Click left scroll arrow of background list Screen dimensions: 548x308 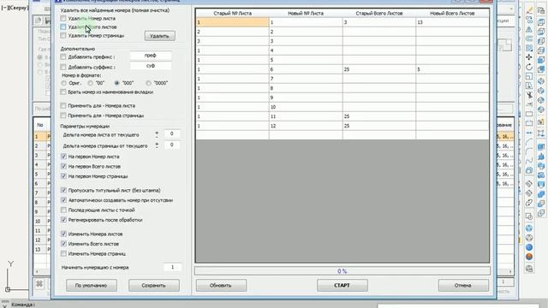(37, 271)
